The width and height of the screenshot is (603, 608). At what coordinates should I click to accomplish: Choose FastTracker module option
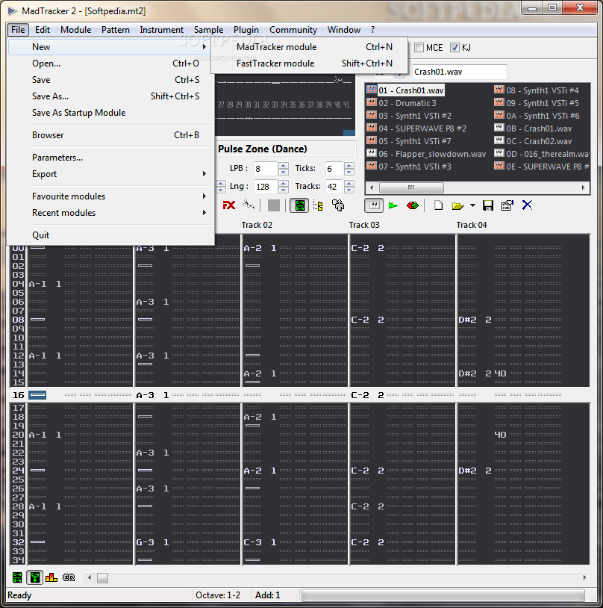click(x=309, y=63)
